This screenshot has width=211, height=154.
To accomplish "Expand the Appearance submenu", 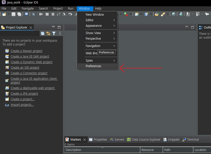I will point(97,26).
